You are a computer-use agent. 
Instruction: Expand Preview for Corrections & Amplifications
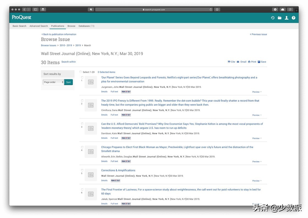(x=257, y=181)
